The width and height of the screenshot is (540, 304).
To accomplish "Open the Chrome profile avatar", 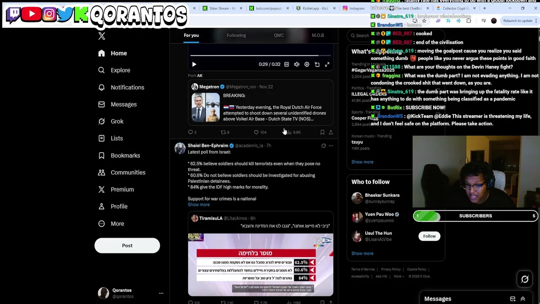I will pyautogui.click(x=494, y=21).
